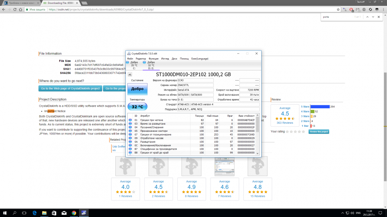Click the SMART list scroll-down arrow

pos(257,153)
